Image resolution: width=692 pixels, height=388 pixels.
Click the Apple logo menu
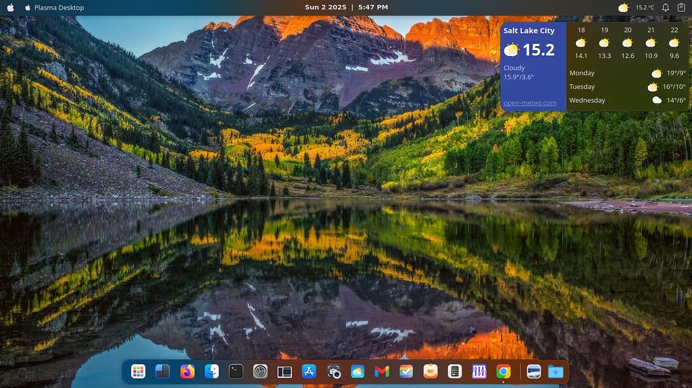click(x=10, y=7)
